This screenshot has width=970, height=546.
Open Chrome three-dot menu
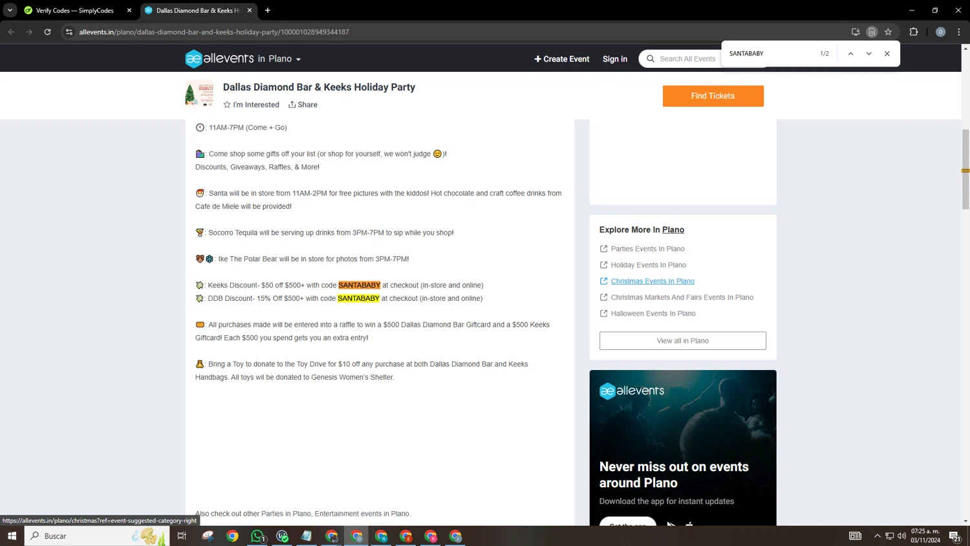[x=959, y=32]
